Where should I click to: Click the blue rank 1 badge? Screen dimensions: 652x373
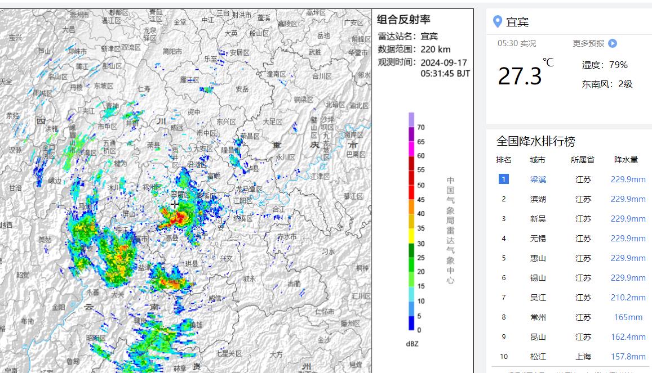503,179
